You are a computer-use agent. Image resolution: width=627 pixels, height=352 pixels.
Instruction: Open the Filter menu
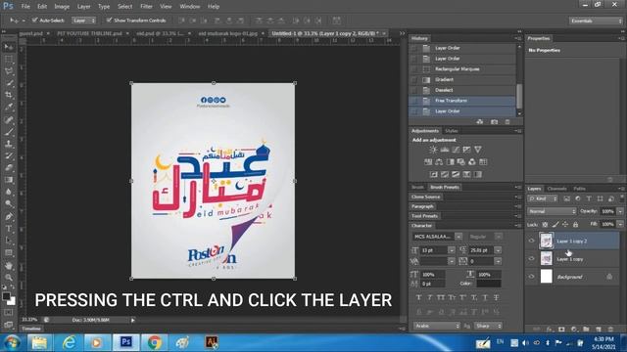(146, 7)
